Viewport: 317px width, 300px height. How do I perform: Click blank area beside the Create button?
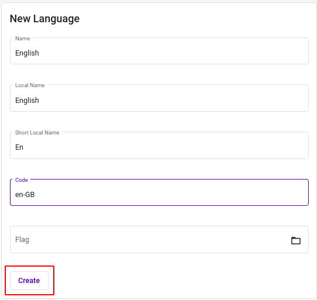[162, 281]
